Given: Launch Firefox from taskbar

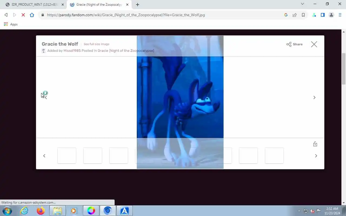Looking at the screenshot, I should (41, 211).
